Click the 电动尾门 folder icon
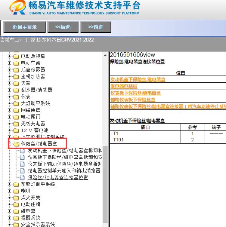 (16, 117)
